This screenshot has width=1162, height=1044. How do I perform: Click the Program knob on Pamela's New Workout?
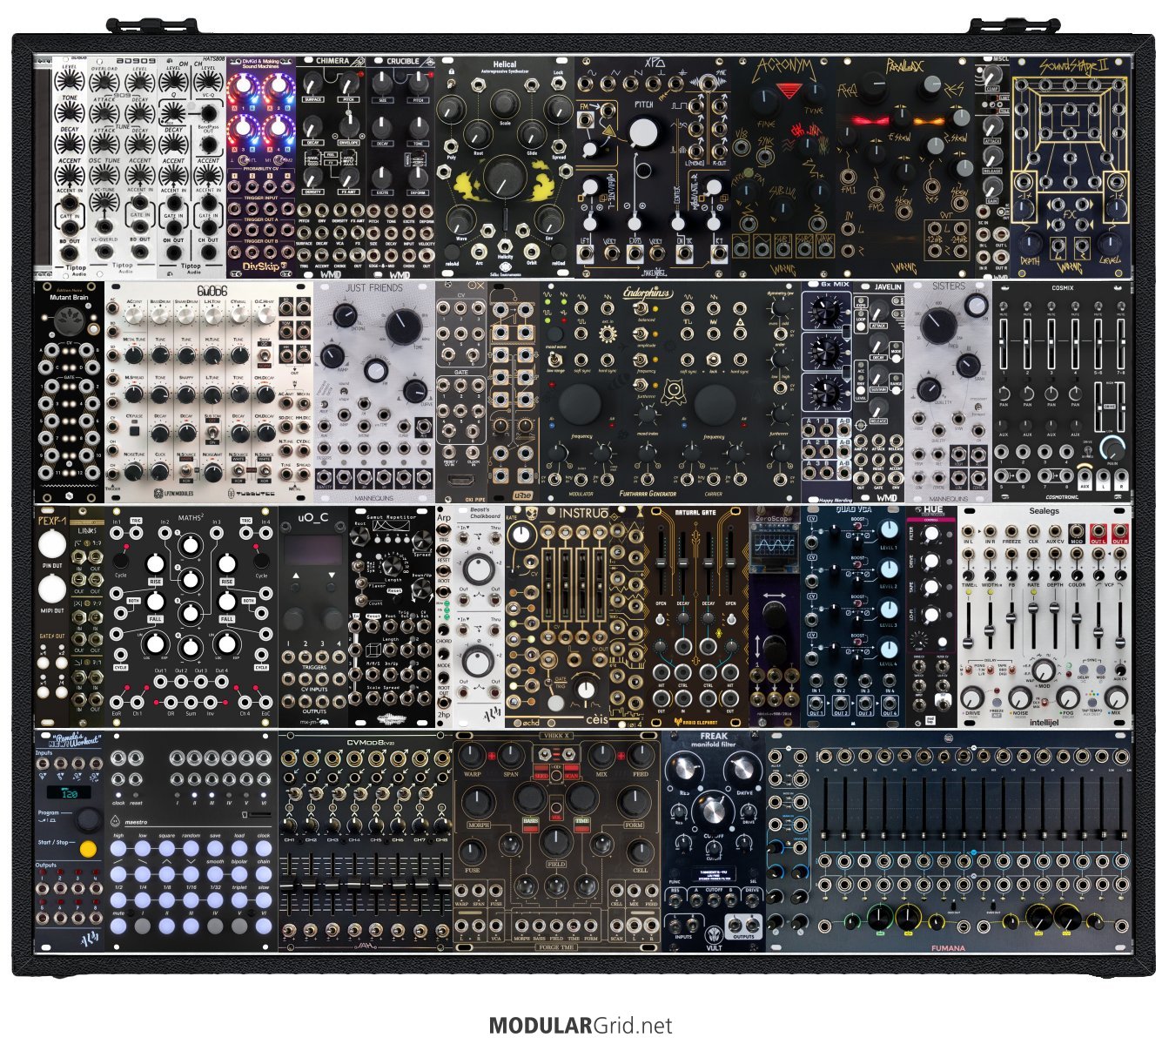[x=87, y=819]
